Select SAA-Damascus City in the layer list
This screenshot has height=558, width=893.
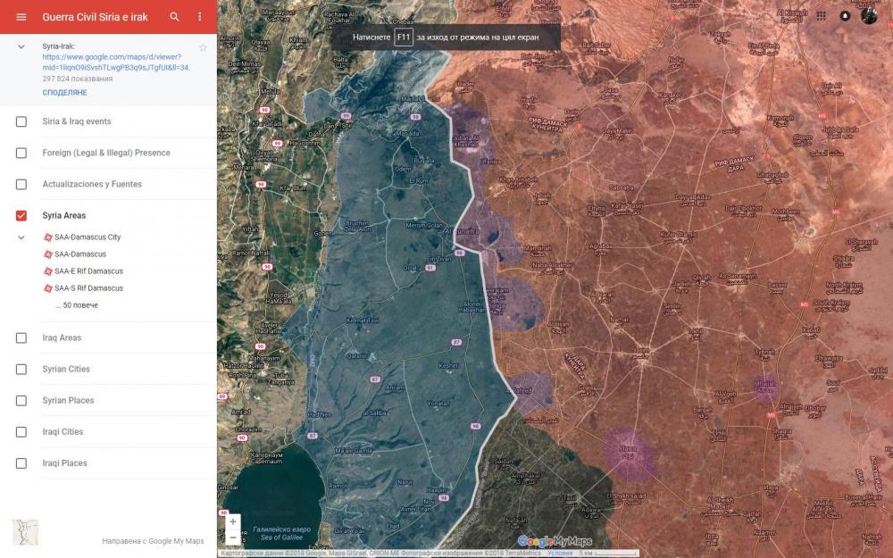87,237
